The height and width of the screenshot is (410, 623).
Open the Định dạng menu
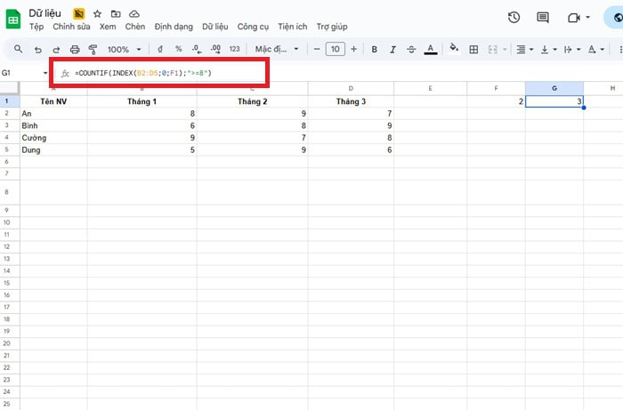click(174, 27)
